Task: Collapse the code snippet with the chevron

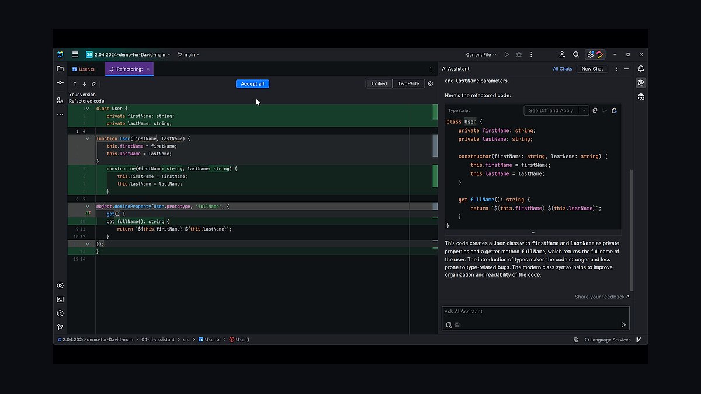Action: pyautogui.click(x=533, y=232)
